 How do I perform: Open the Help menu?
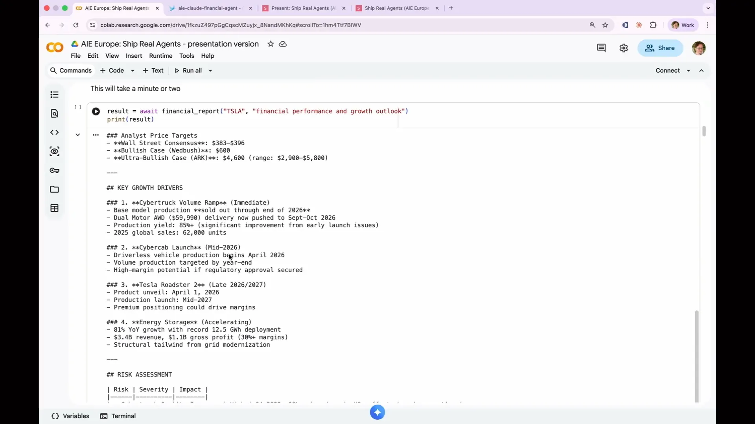pos(208,56)
